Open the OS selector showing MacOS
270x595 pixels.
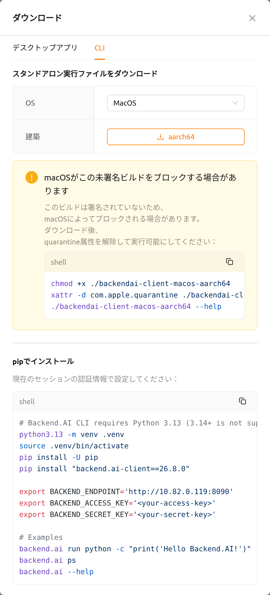tap(176, 103)
